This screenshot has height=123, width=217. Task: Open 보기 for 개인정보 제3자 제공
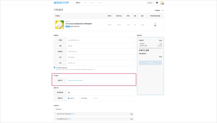point(131,114)
